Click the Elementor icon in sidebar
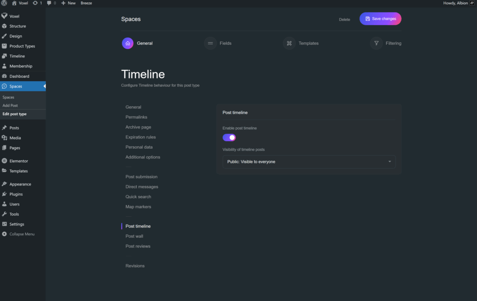The image size is (477, 301). click(4, 161)
